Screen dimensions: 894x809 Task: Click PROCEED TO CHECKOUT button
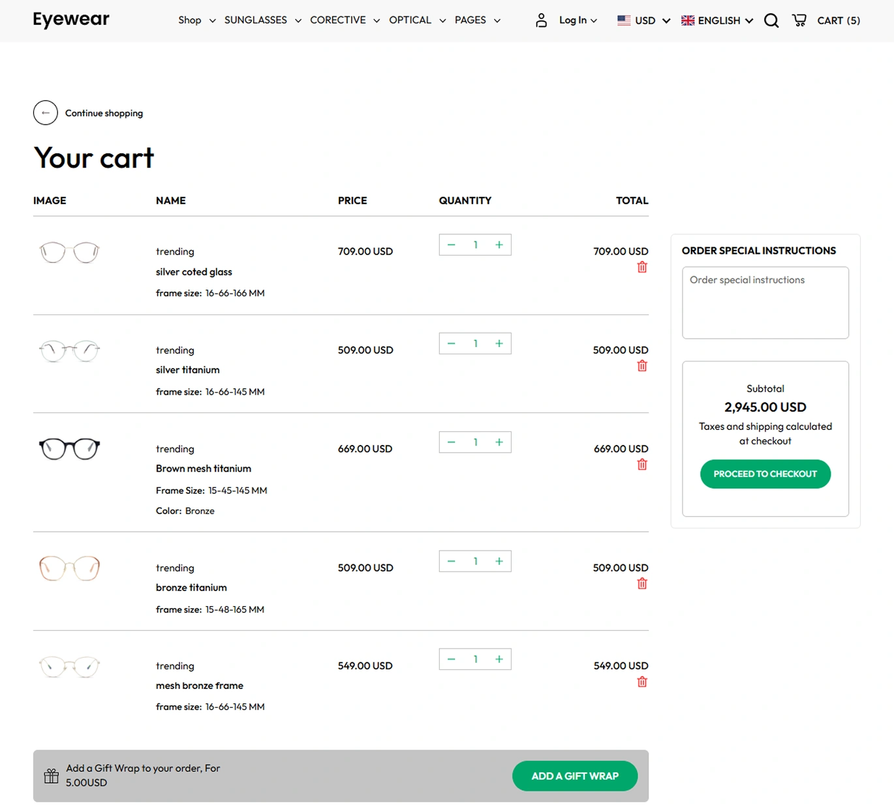point(765,474)
